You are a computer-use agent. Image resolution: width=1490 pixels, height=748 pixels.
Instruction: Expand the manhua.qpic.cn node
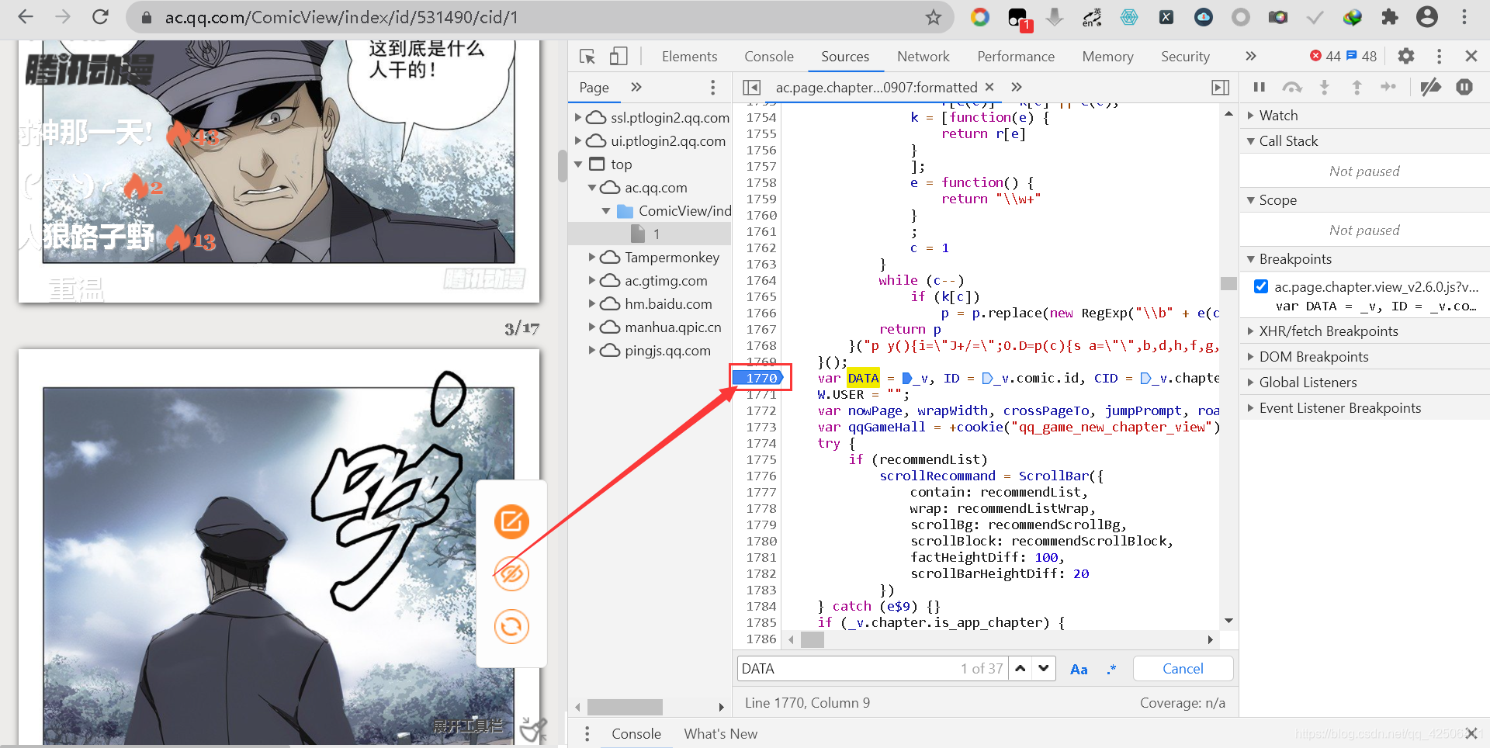click(592, 327)
